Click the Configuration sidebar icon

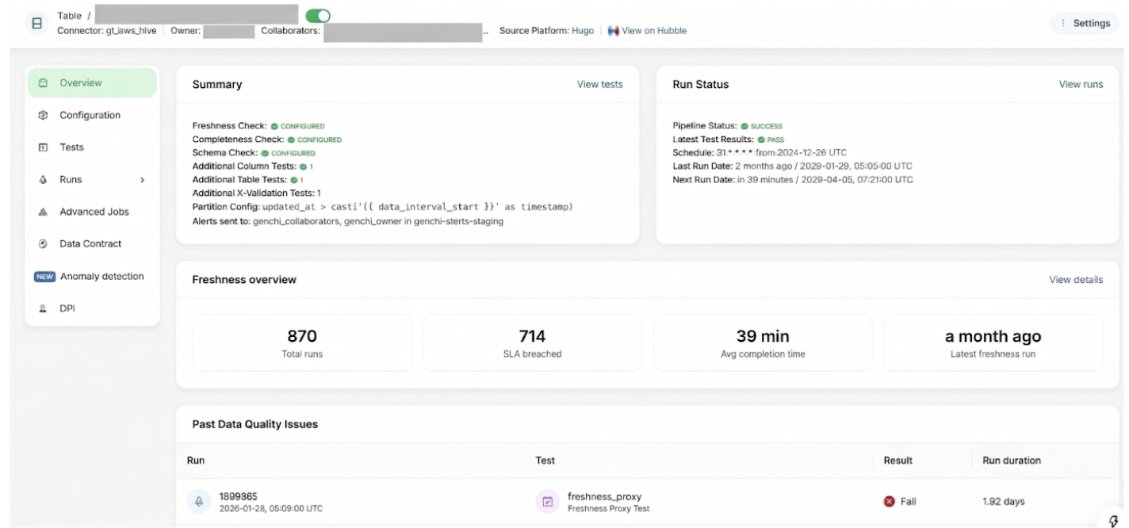click(44, 116)
